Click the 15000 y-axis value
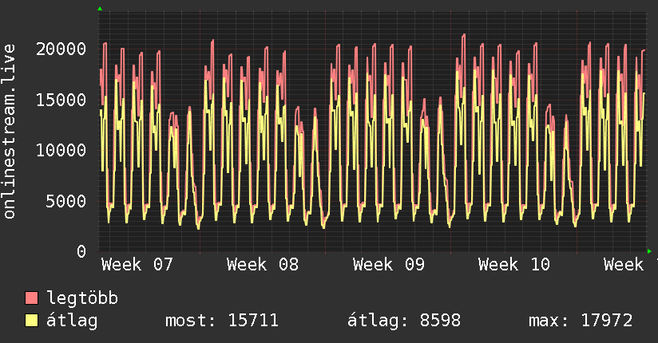The height and width of the screenshot is (343, 658). click(61, 100)
